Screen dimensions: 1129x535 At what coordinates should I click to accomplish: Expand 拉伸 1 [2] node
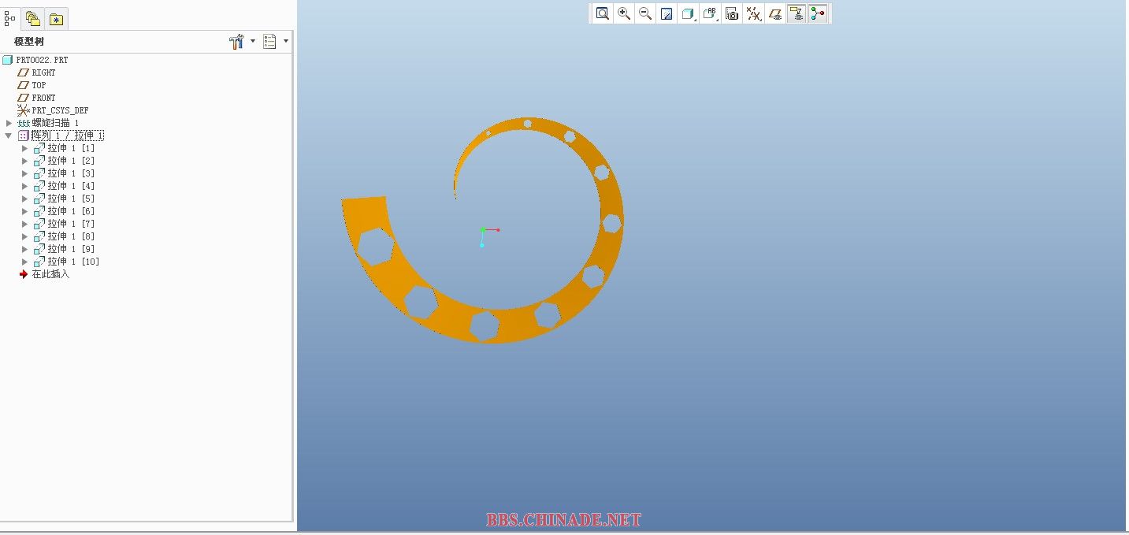tap(24, 161)
